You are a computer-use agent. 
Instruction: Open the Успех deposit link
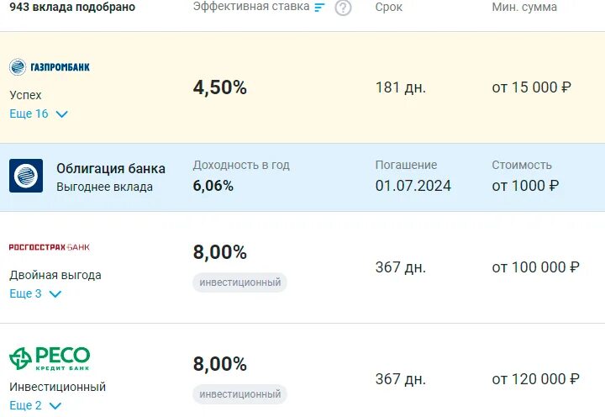[25, 95]
